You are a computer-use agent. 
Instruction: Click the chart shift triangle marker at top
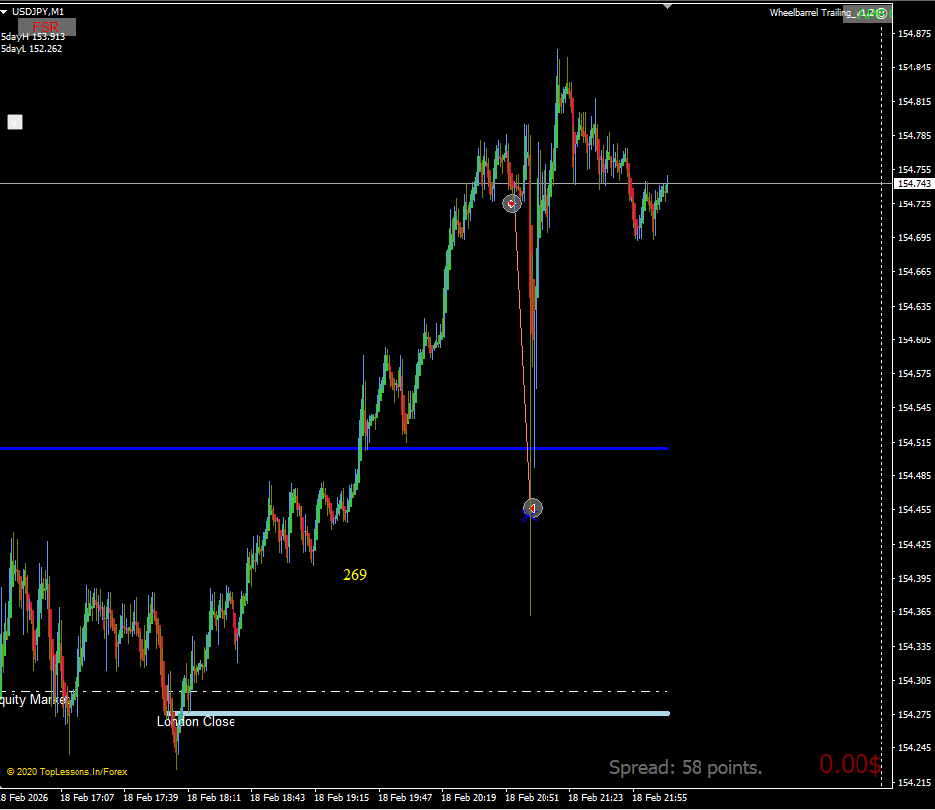668,6
